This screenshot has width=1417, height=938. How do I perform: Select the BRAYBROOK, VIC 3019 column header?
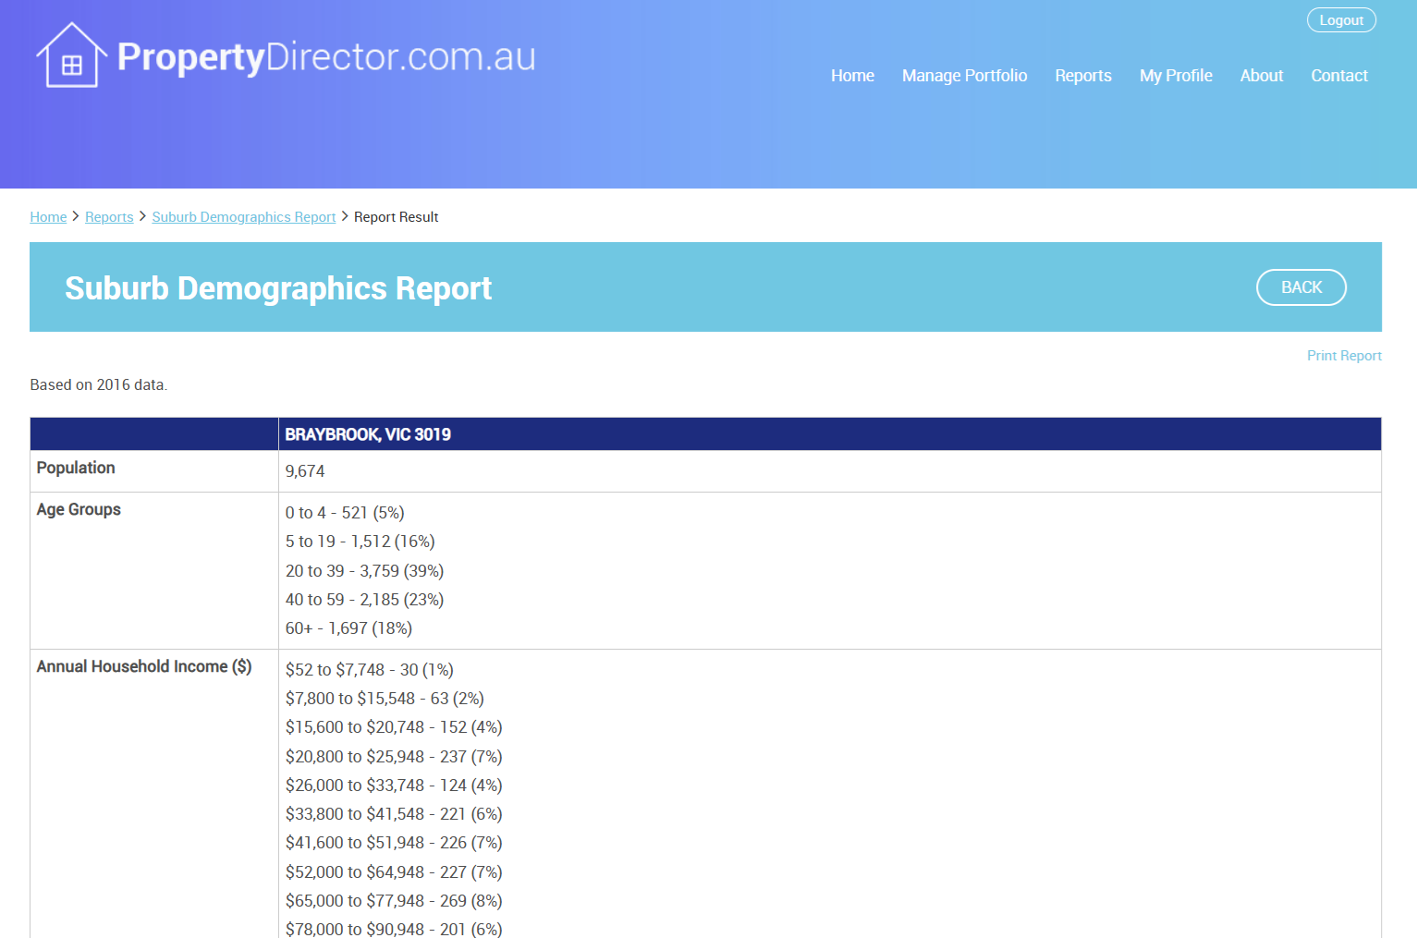tap(368, 434)
